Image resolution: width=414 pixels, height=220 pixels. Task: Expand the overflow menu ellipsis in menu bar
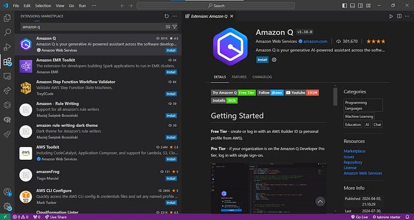[93, 5]
